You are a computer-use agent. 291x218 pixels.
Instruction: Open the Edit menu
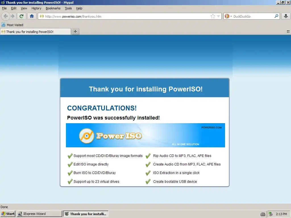[x=14, y=8]
